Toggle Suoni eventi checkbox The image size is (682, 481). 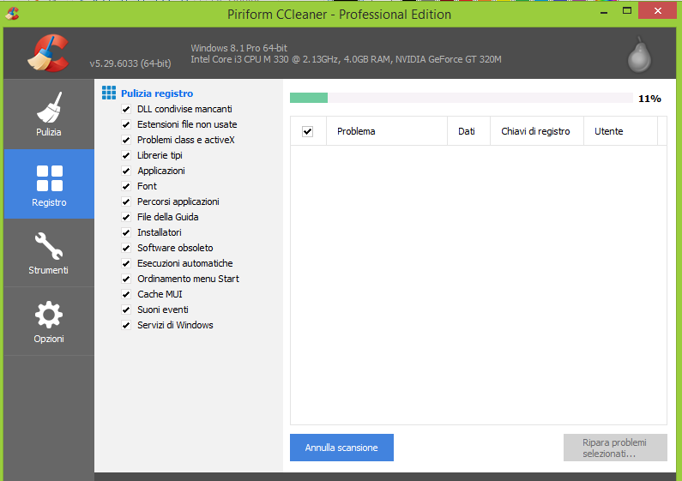(x=126, y=310)
